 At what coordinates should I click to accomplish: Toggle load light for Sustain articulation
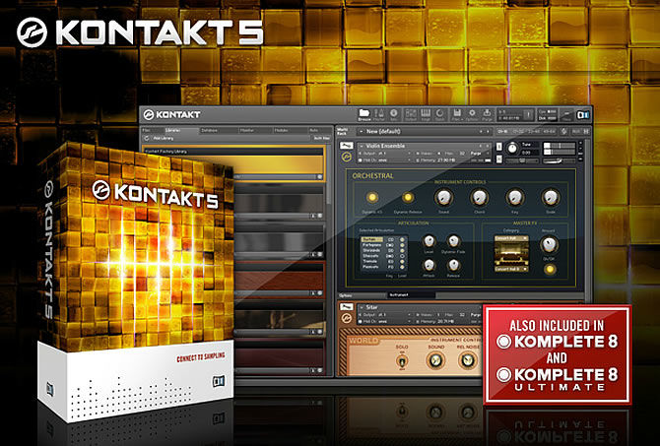pos(402,239)
